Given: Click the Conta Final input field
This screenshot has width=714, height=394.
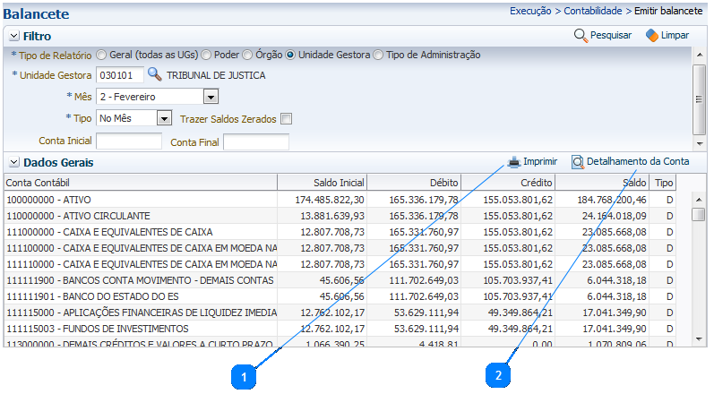Looking at the screenshot, I should (x=256, y=141).
